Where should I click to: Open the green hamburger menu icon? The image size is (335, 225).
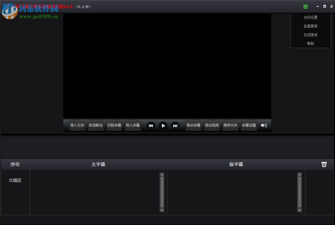pos(306,7)
